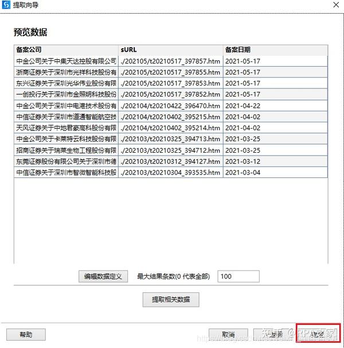
Task: Select cell 东莞证券股份有限公司关于深圳市德
Action: [x=66, y=161]
